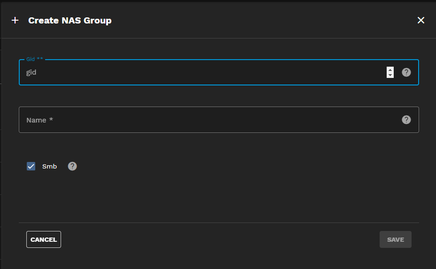Decrease Gid with the down spinner arrow
Screen dimensions: 436x269
pos(390,75)
